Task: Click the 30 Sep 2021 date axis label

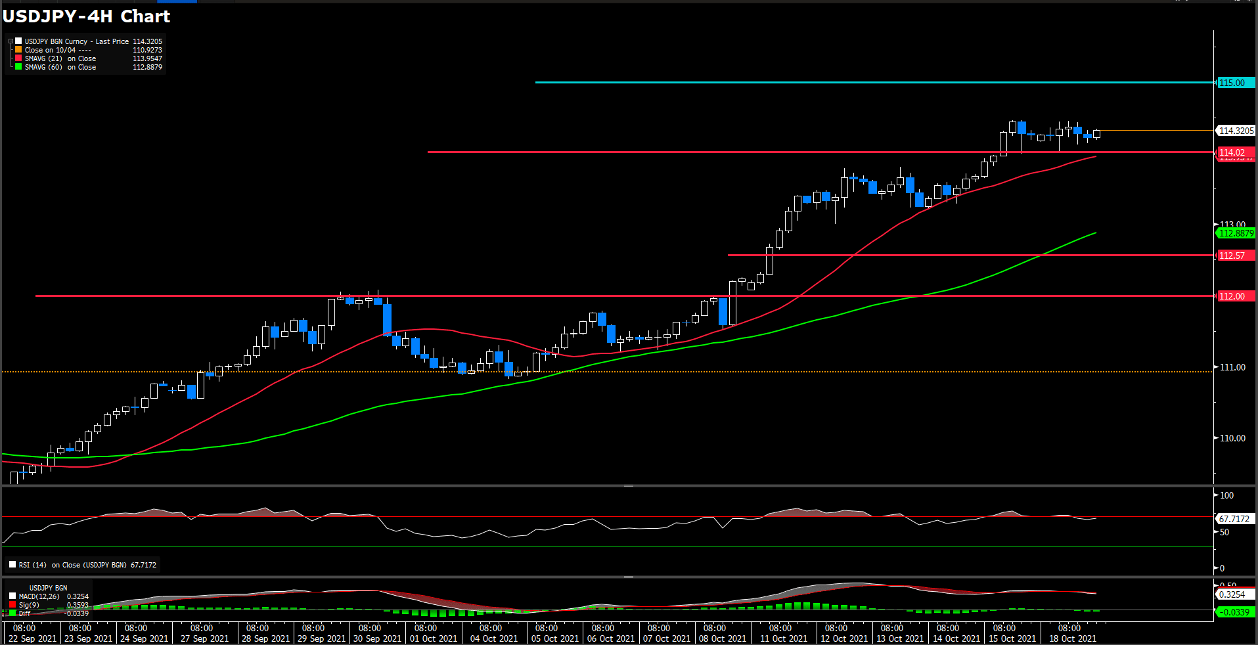Action: [377, 638]
